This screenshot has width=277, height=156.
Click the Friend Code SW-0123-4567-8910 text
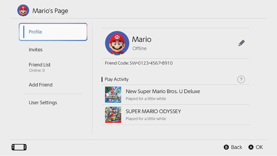click(x=139, y=63)
